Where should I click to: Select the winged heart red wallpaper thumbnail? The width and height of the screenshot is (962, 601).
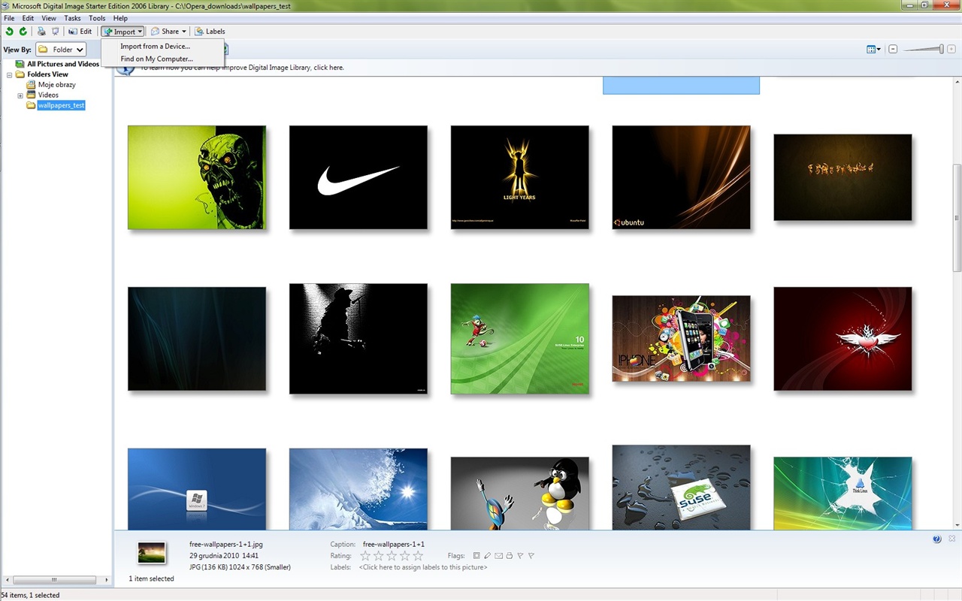pos(843,339)
